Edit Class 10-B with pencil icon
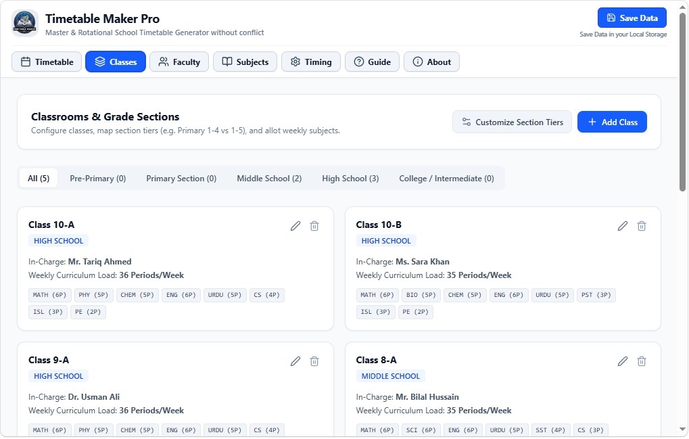The width and height of the screenshot is (689, 439). pyautogui.click(x=623, y=226)
